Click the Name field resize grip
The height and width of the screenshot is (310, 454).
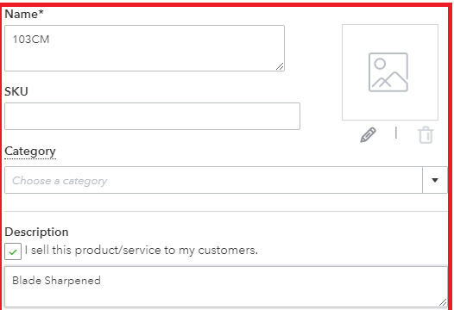(x=280, y=66)
